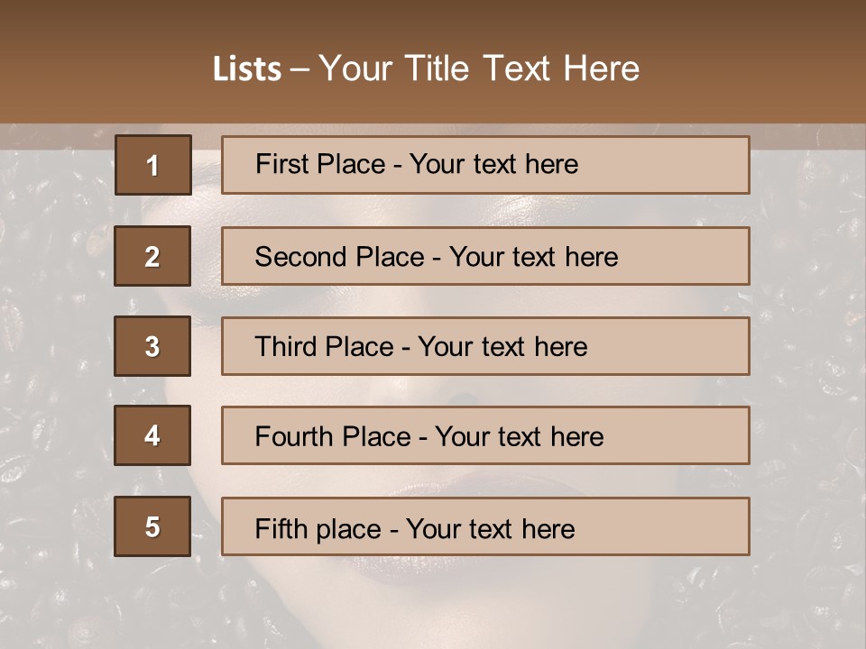Image resolution: width=866 pixels, height=649 pixels.
Task: Click the number 1 box
Action: pos(152,165)
